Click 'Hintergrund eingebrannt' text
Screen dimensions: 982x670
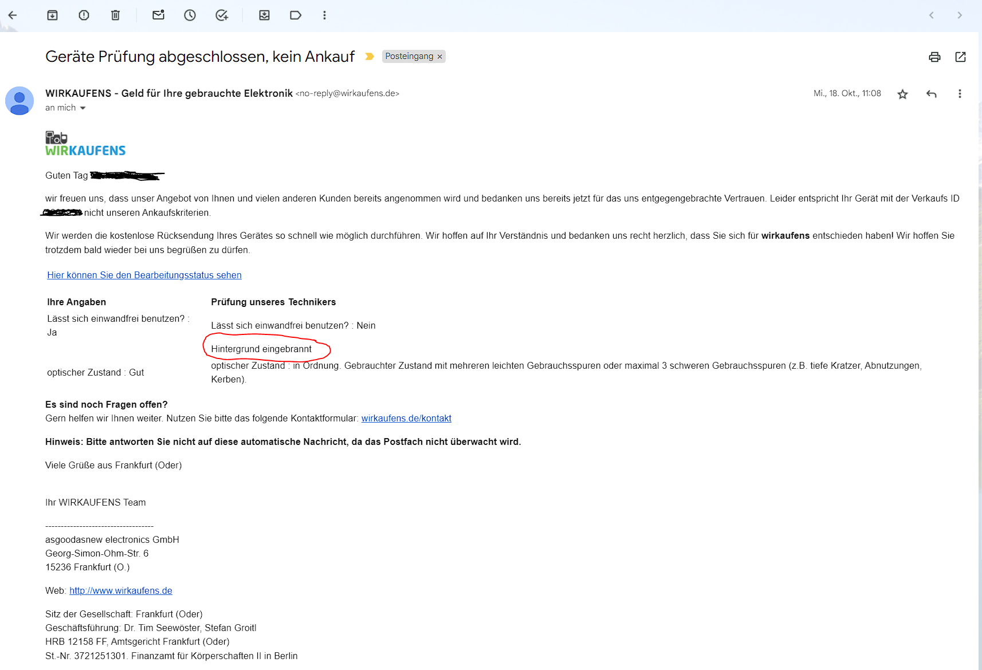261,349
